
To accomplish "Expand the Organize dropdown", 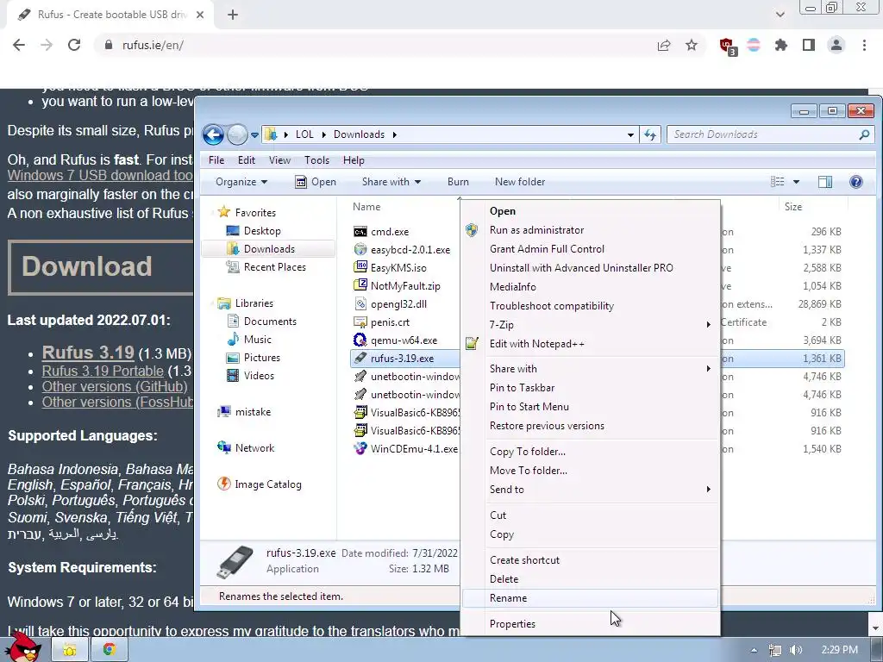I will (x=241, y=182).
